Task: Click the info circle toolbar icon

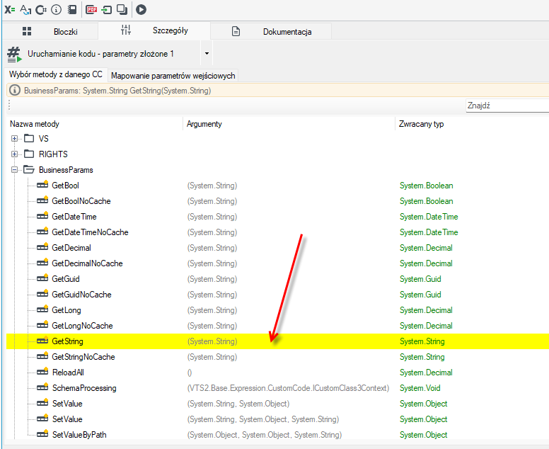Action: pos(56,9)
